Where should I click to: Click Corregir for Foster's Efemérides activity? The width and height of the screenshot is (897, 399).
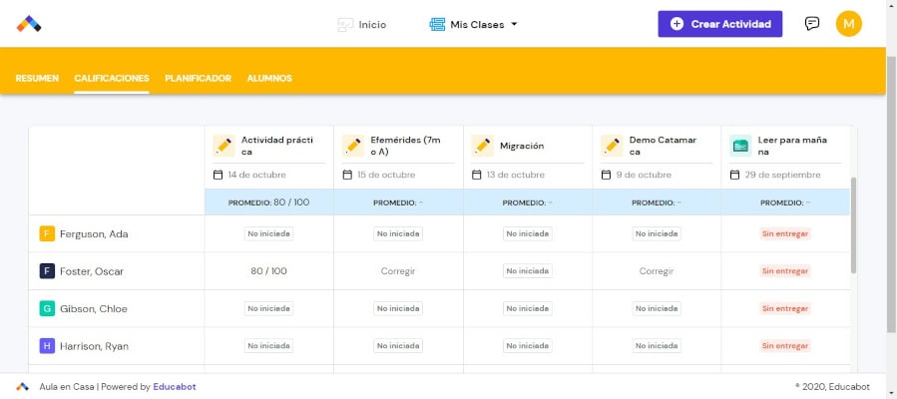click(397, 271)
